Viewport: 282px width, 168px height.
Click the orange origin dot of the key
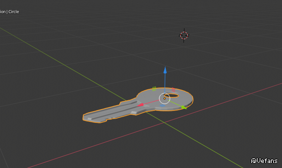(165, 98)
